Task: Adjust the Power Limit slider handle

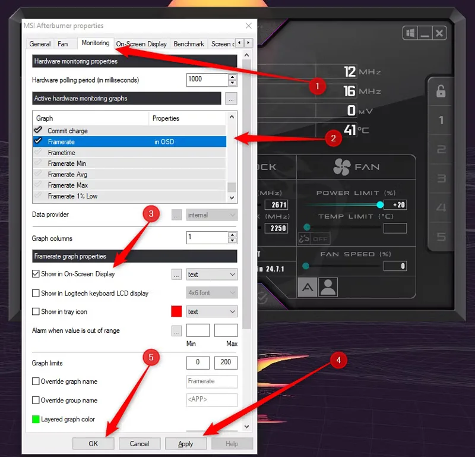Action: [380, 204]
